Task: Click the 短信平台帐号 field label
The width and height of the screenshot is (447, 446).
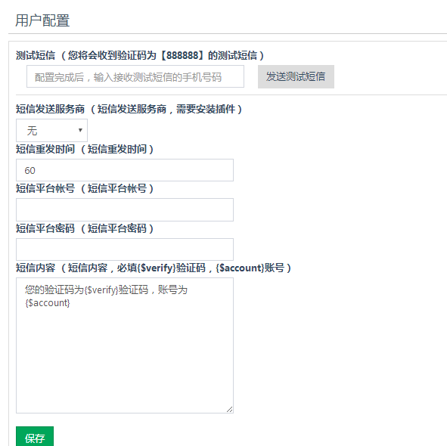Action: click(85, 188)
